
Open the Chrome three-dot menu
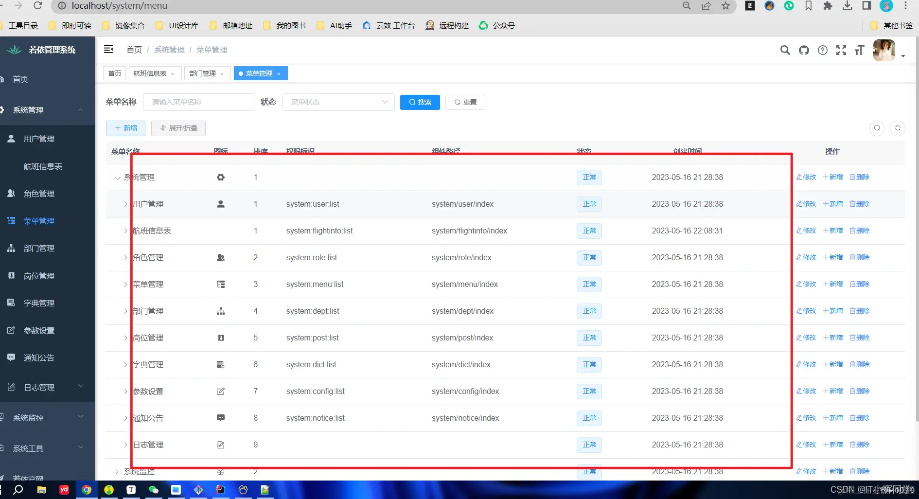905,6
